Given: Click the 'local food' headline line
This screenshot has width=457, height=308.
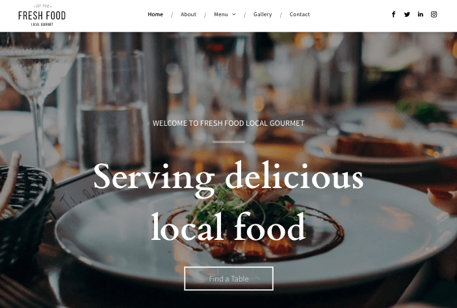Looking at the screenshot, I should (x=228, y=227).
